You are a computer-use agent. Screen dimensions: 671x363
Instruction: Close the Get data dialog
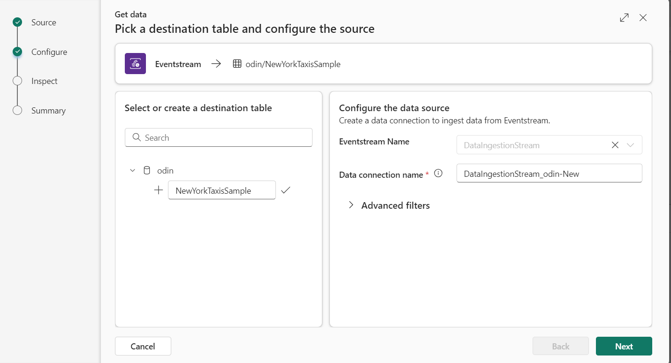point(643,18)
